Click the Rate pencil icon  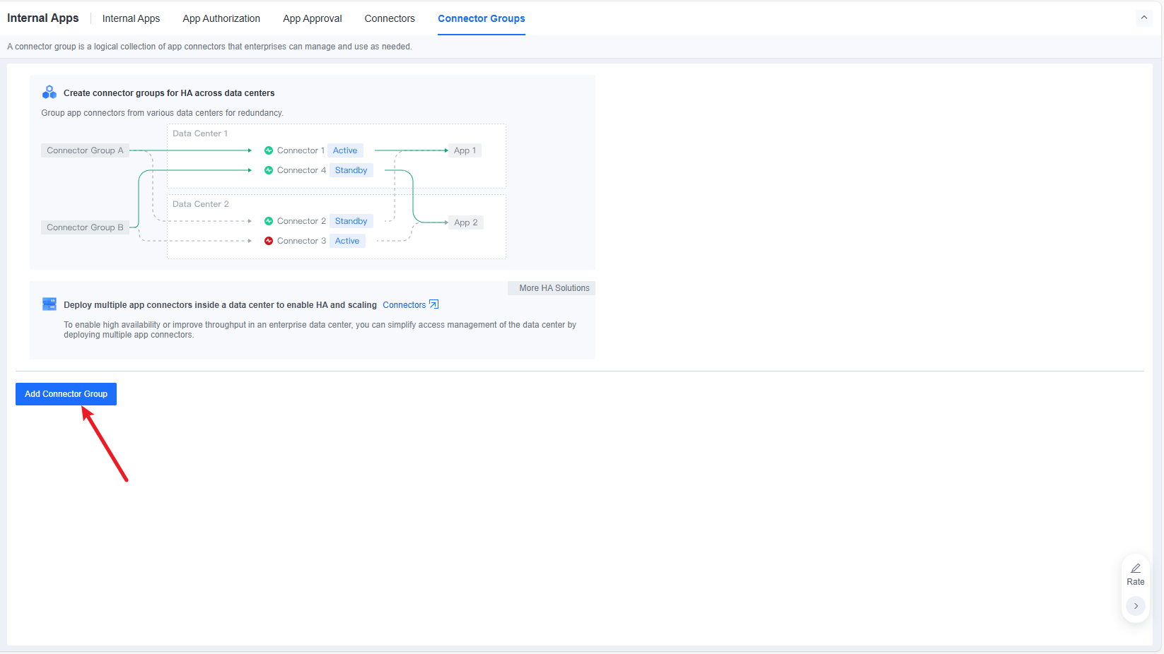1136,569
